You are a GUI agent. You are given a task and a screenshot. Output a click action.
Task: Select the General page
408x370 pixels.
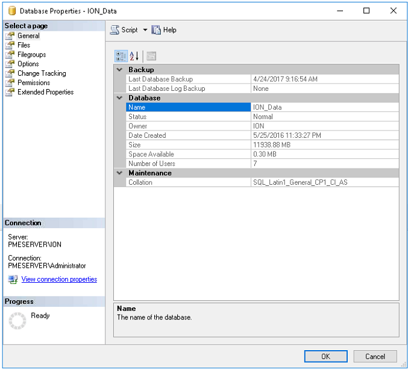pos(28,35)
